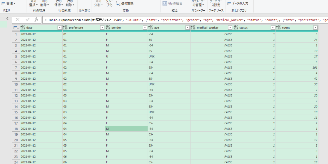Change the gender column data type icon
This screenshot has height=164, width=328.
[108, 27]
